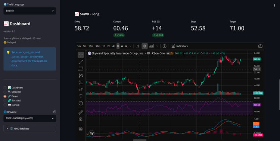Open the app's three-dot main menu
Screen dimensions: 280x141
tap(274, 5)
